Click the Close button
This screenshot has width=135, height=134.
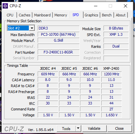coord(119,128)
